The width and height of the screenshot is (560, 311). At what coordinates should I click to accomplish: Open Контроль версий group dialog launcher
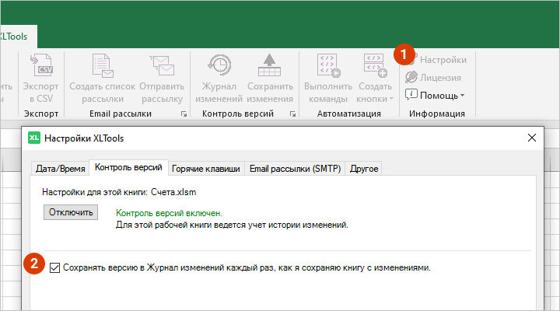point(292,114)
